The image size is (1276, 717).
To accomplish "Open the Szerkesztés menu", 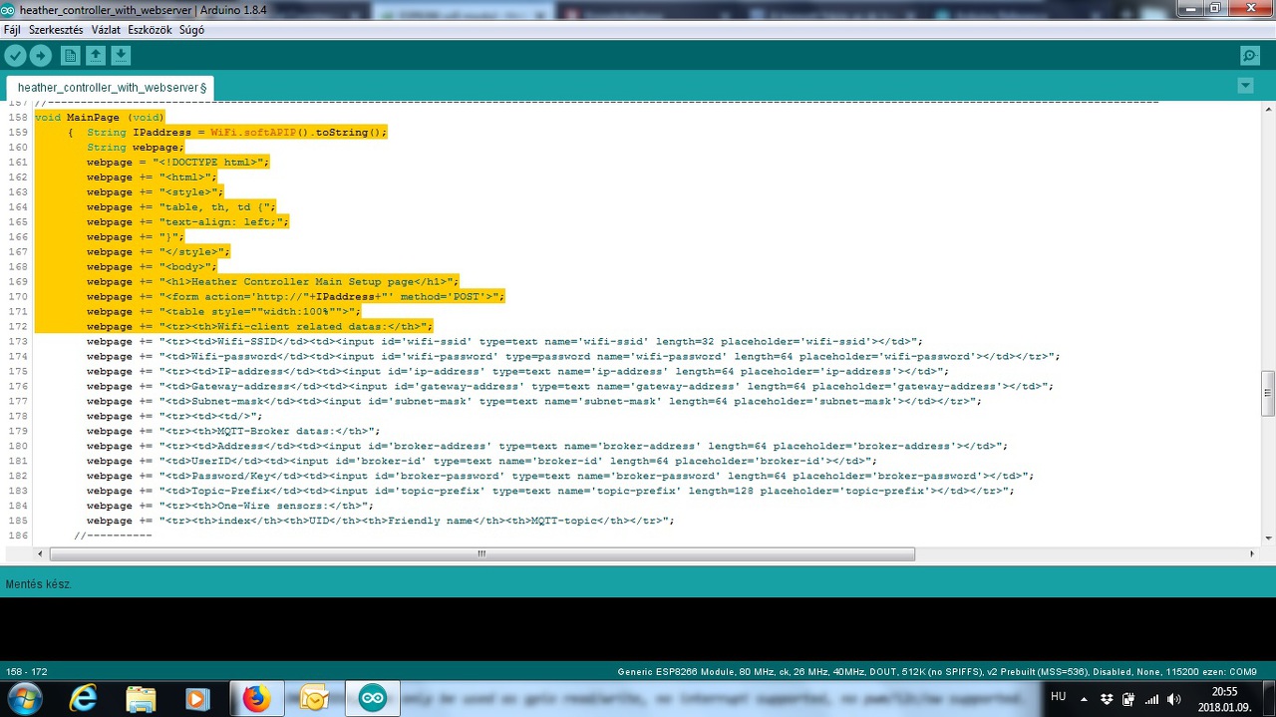I will [x=56, y=30].
